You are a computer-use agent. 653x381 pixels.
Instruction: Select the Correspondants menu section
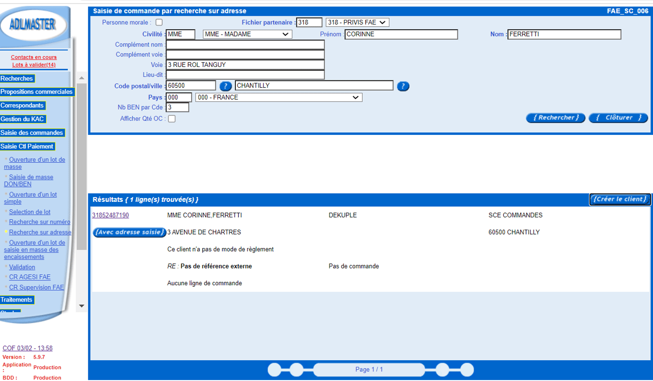pyautogui.click(x=22, y=106)
